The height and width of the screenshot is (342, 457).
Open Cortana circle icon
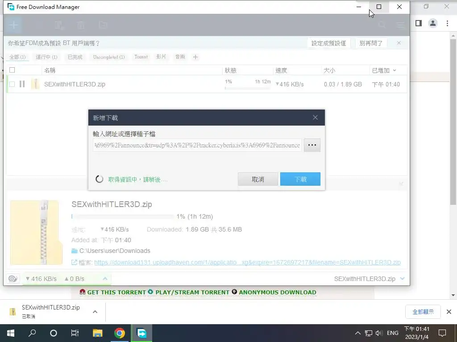pos(54,333)
